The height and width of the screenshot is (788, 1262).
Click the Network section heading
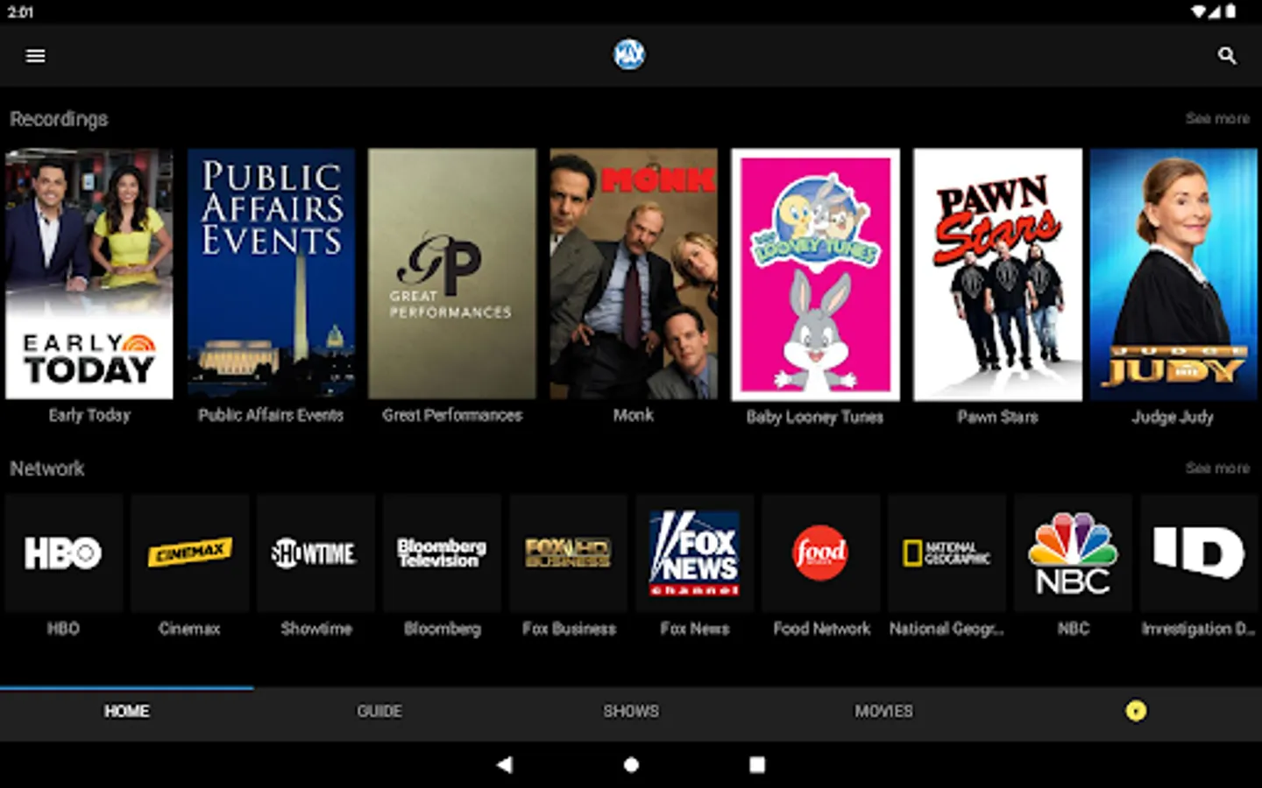(x=47, y=468)
